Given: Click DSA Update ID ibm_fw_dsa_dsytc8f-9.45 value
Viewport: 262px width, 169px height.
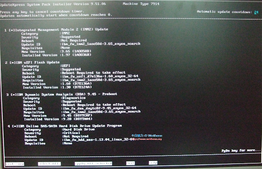Looking at the screenshot, I should [x=99, y=108].
